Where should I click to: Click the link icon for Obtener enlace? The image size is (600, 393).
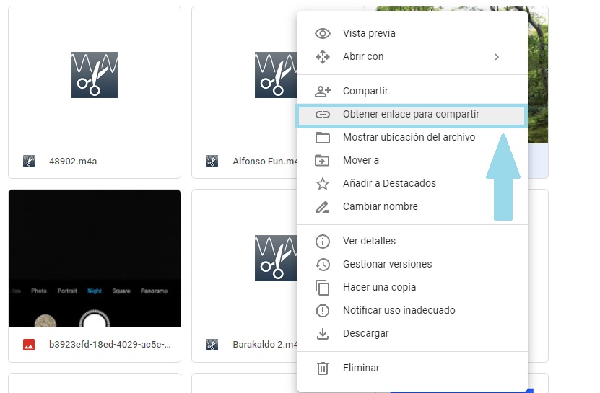[x=323, y=115]
